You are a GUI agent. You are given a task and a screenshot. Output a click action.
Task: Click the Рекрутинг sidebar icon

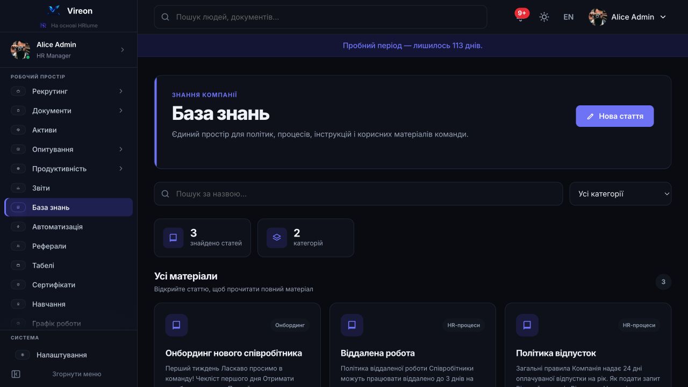[x=18, y=91]
